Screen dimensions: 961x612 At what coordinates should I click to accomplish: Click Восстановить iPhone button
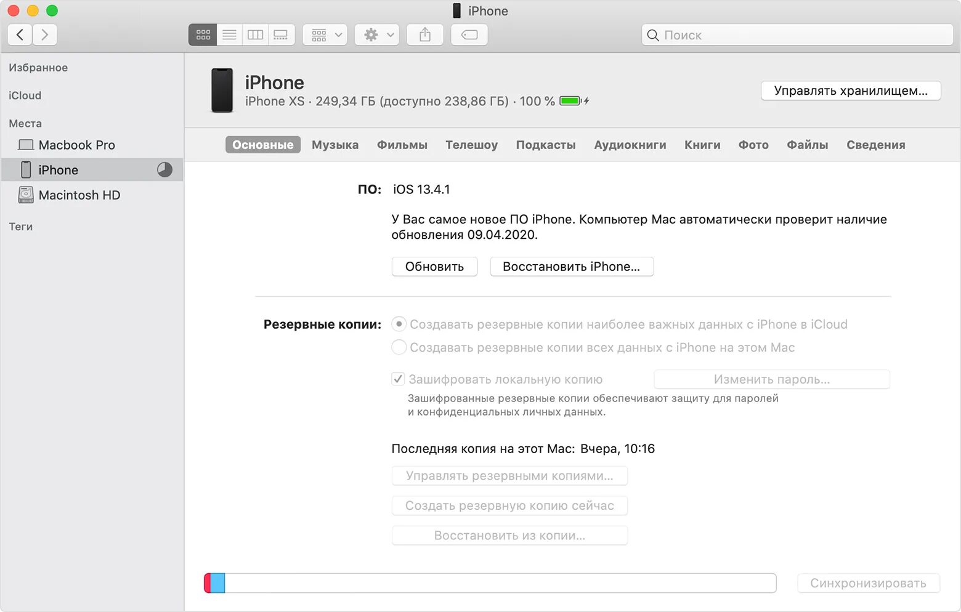point(572,267)
